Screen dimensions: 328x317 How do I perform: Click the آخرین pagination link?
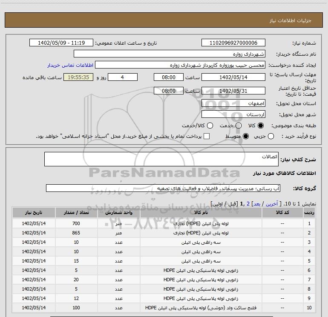pyautogui.click(x=272, y=204)
